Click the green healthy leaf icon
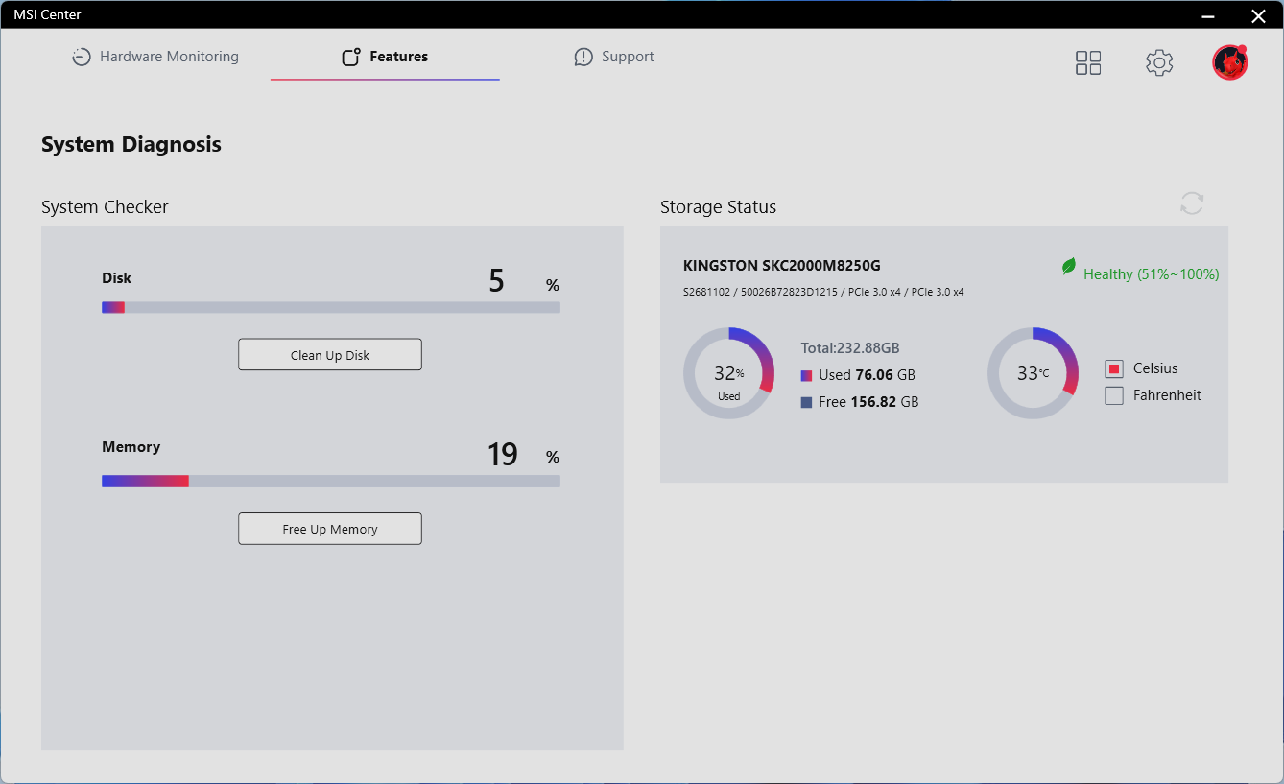 1069,267
